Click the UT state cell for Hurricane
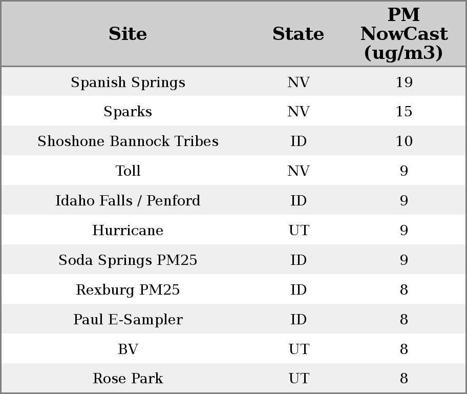This screenshot has width=467, height=394. coord(299,231)
